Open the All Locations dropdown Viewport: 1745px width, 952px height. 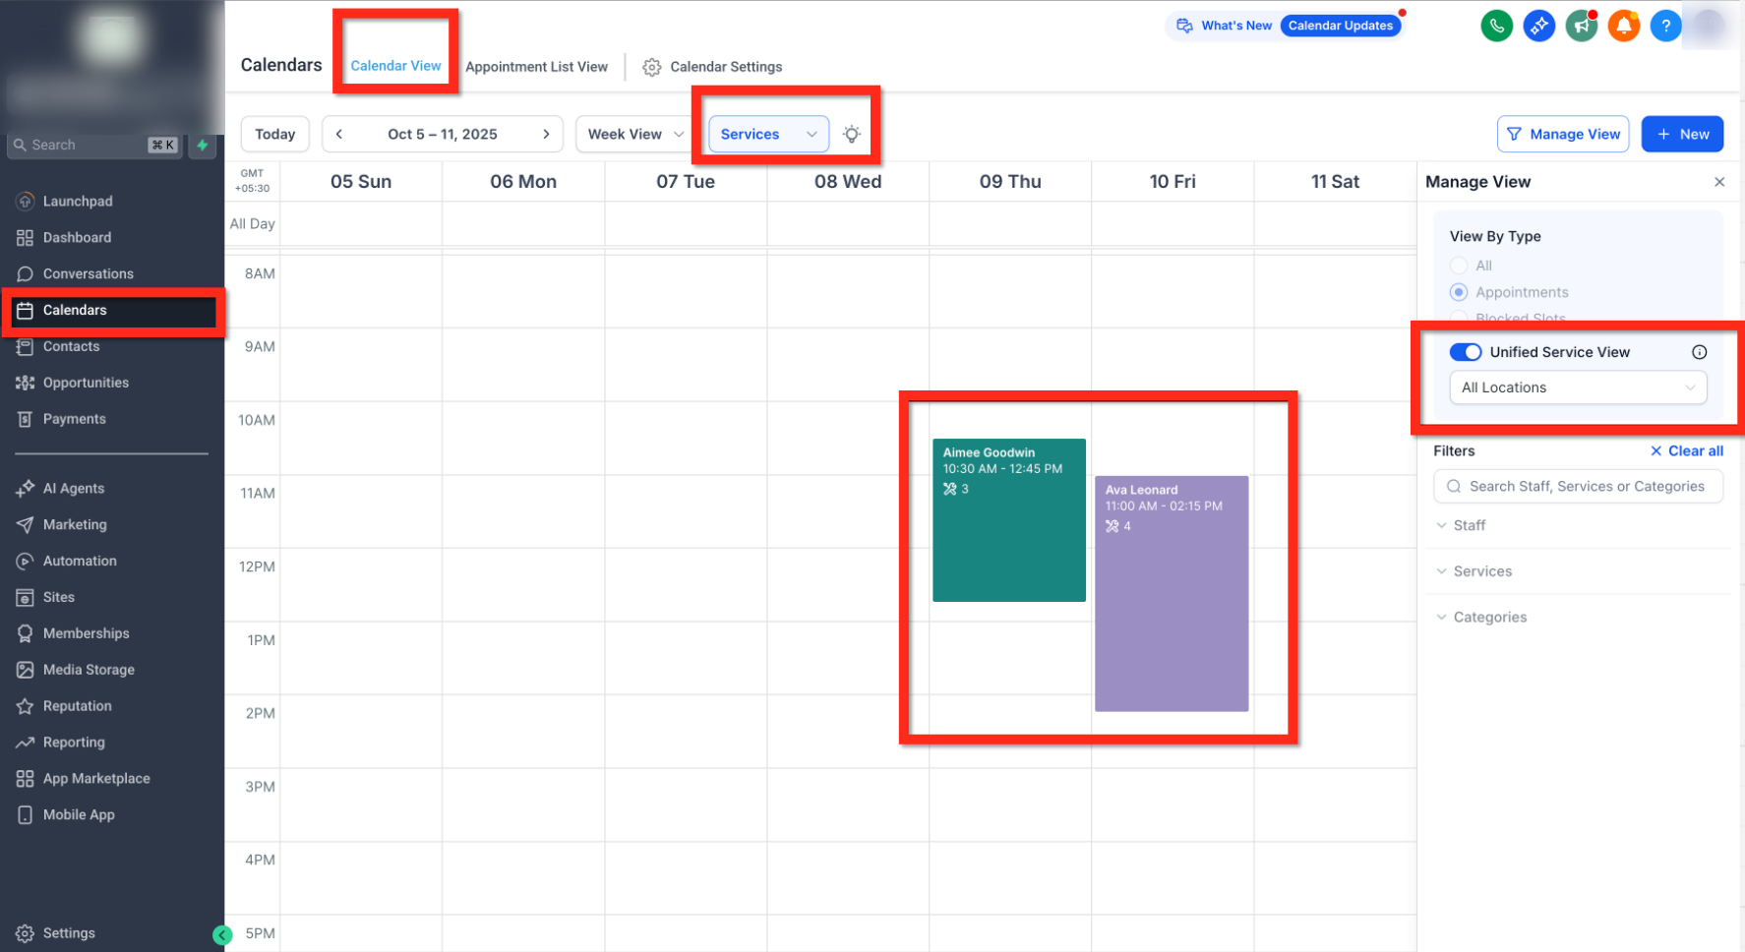[1578, 387]
